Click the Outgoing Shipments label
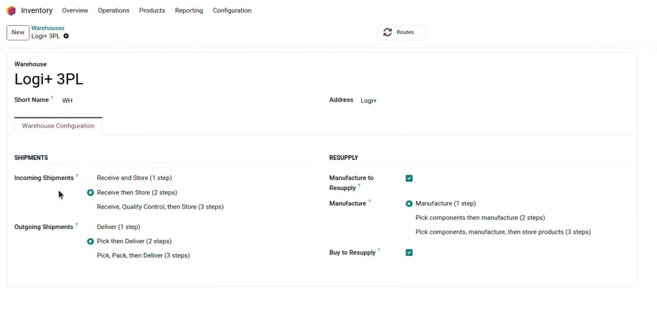Viewport: 657px width, 310px height. (x=44, y=227)
